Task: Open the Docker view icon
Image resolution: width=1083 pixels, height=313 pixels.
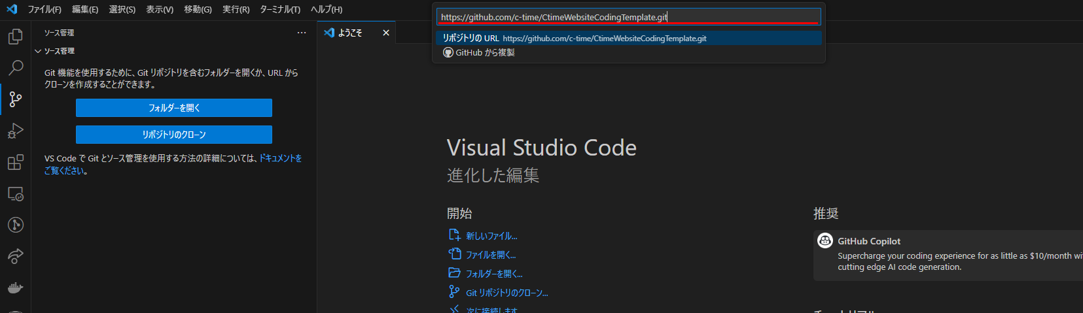Action: click(16, 288)
